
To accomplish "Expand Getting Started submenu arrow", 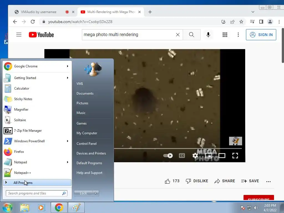I will pyautogui.click(x=68, y=78).
